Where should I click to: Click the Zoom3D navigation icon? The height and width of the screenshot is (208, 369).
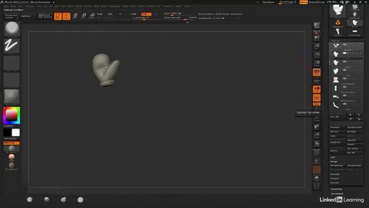317,136
